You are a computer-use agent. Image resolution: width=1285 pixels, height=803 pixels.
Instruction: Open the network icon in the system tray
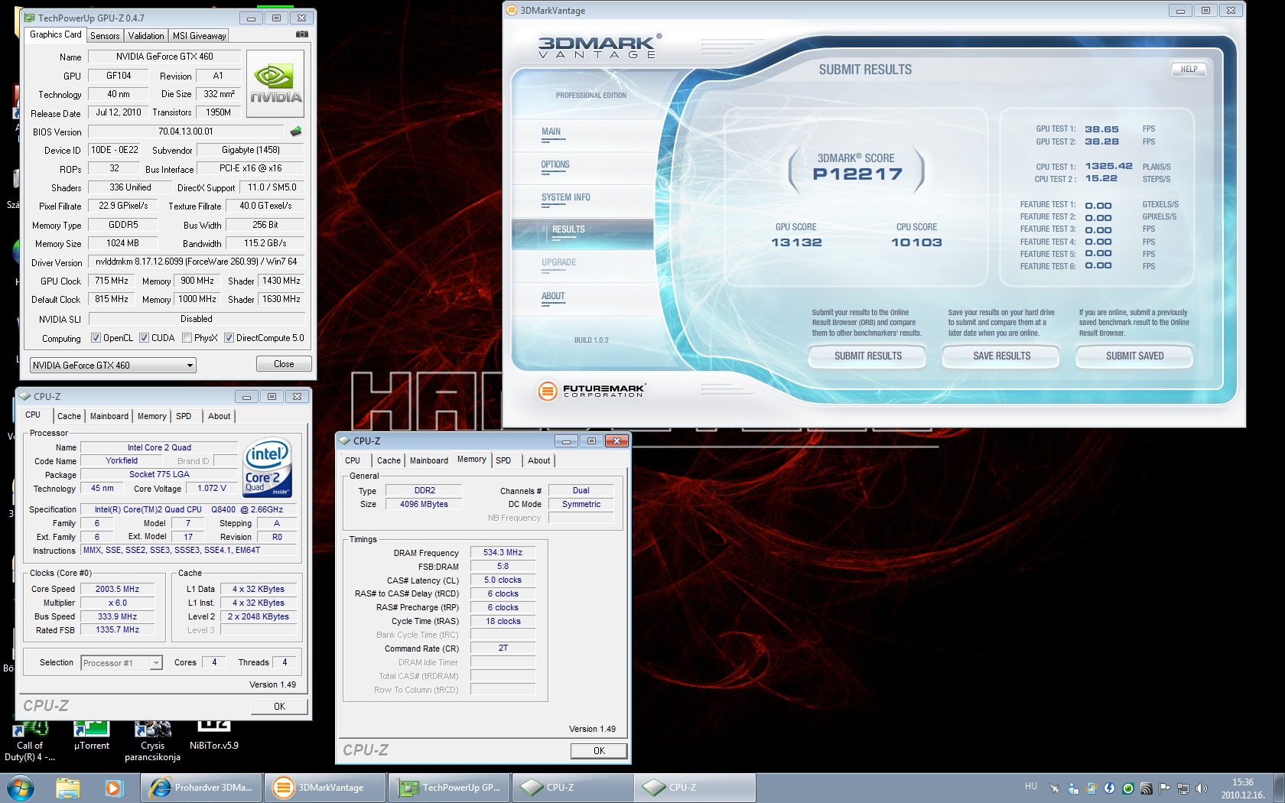pos(1183,788)
